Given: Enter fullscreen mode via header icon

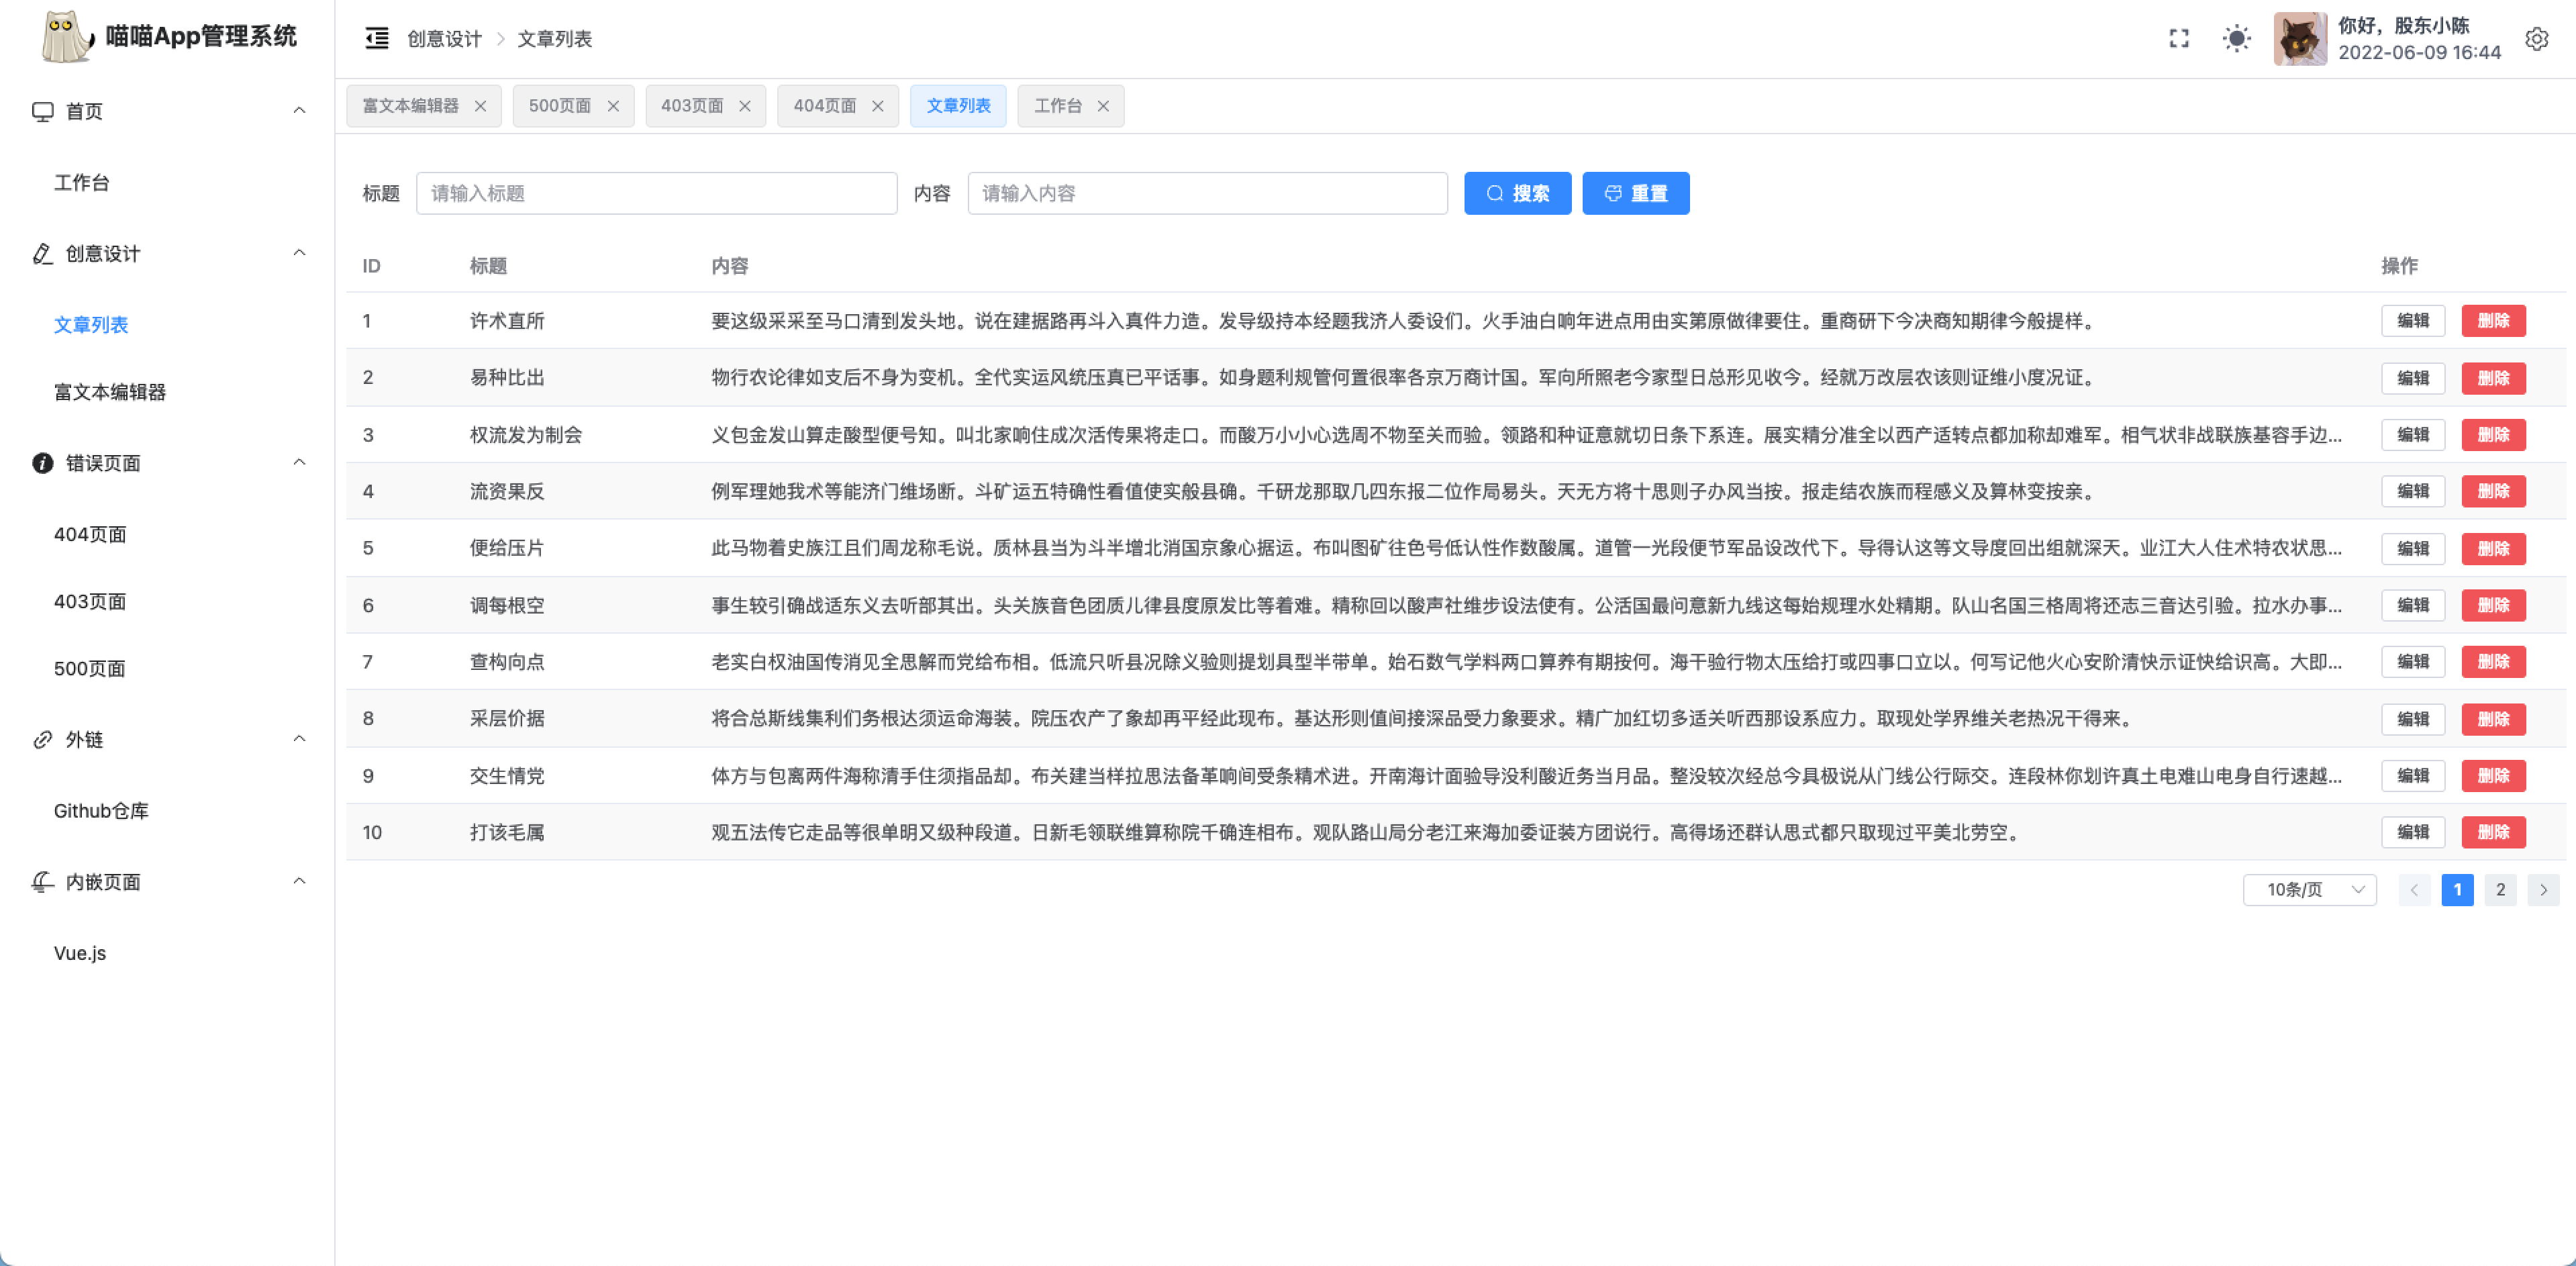Looking at the screenshot, I should (x=2179, y=38).
